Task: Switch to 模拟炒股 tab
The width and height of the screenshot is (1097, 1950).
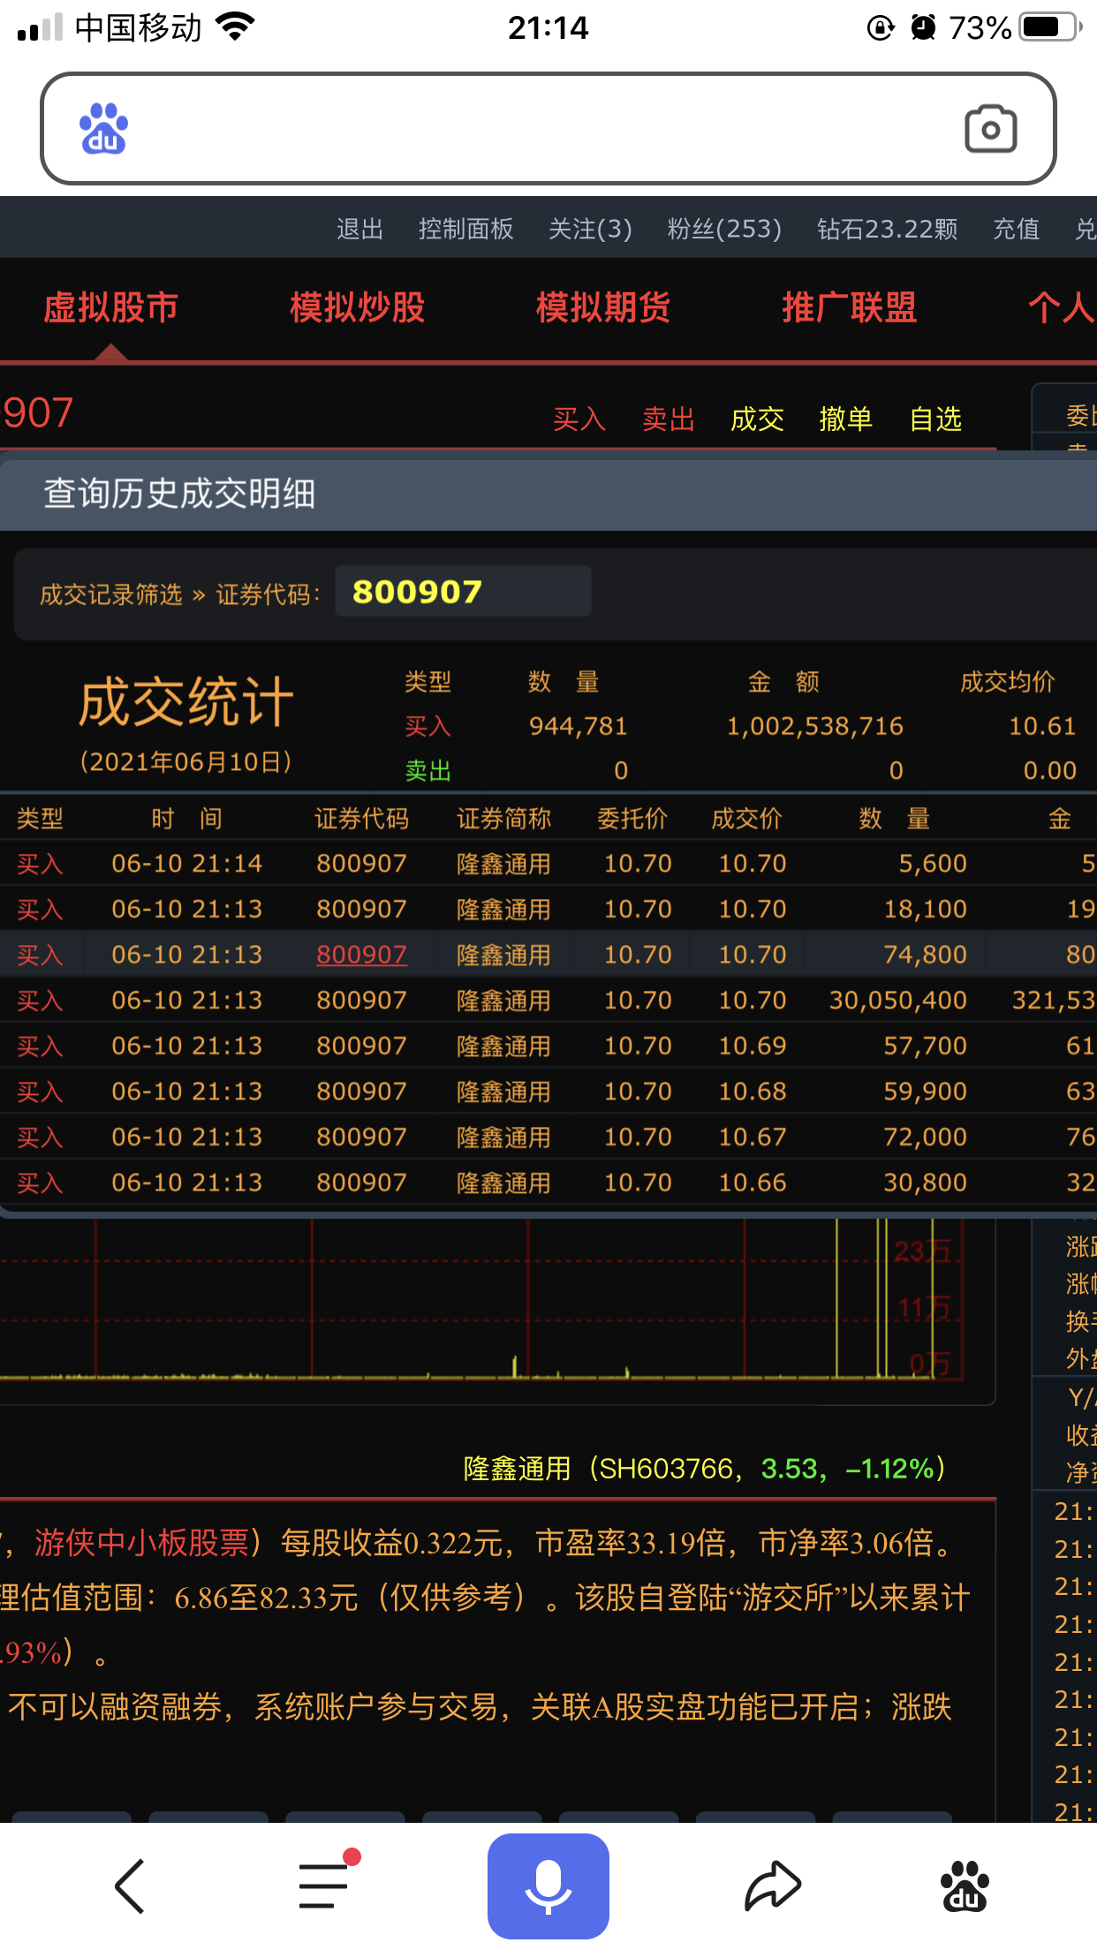Action: click(x=358, y=308)
